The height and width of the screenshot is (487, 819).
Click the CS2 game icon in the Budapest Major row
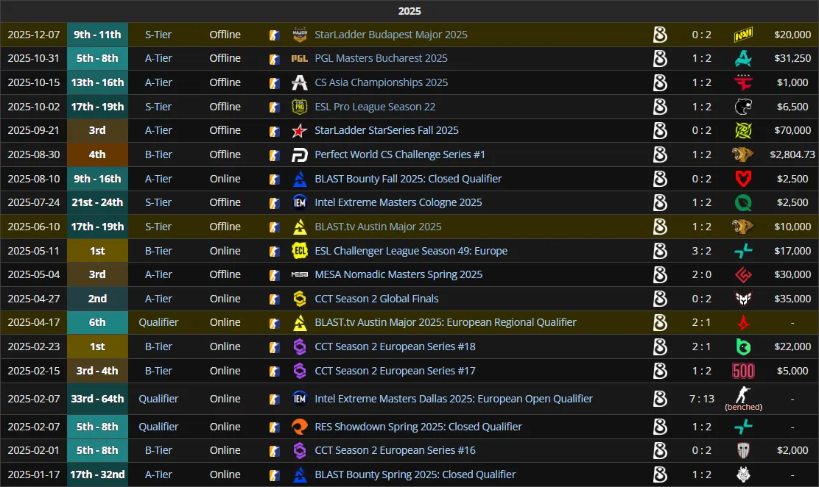click(x=274, y=35)
